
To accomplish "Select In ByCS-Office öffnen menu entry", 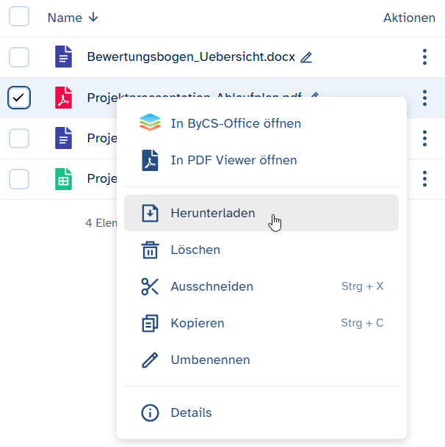I will [x=236, y=123].
